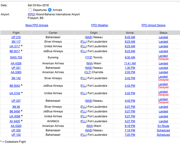Click FLL code in UP 102 row
The height and width of the screenshot is (151, 180).
tap(84, 135)
